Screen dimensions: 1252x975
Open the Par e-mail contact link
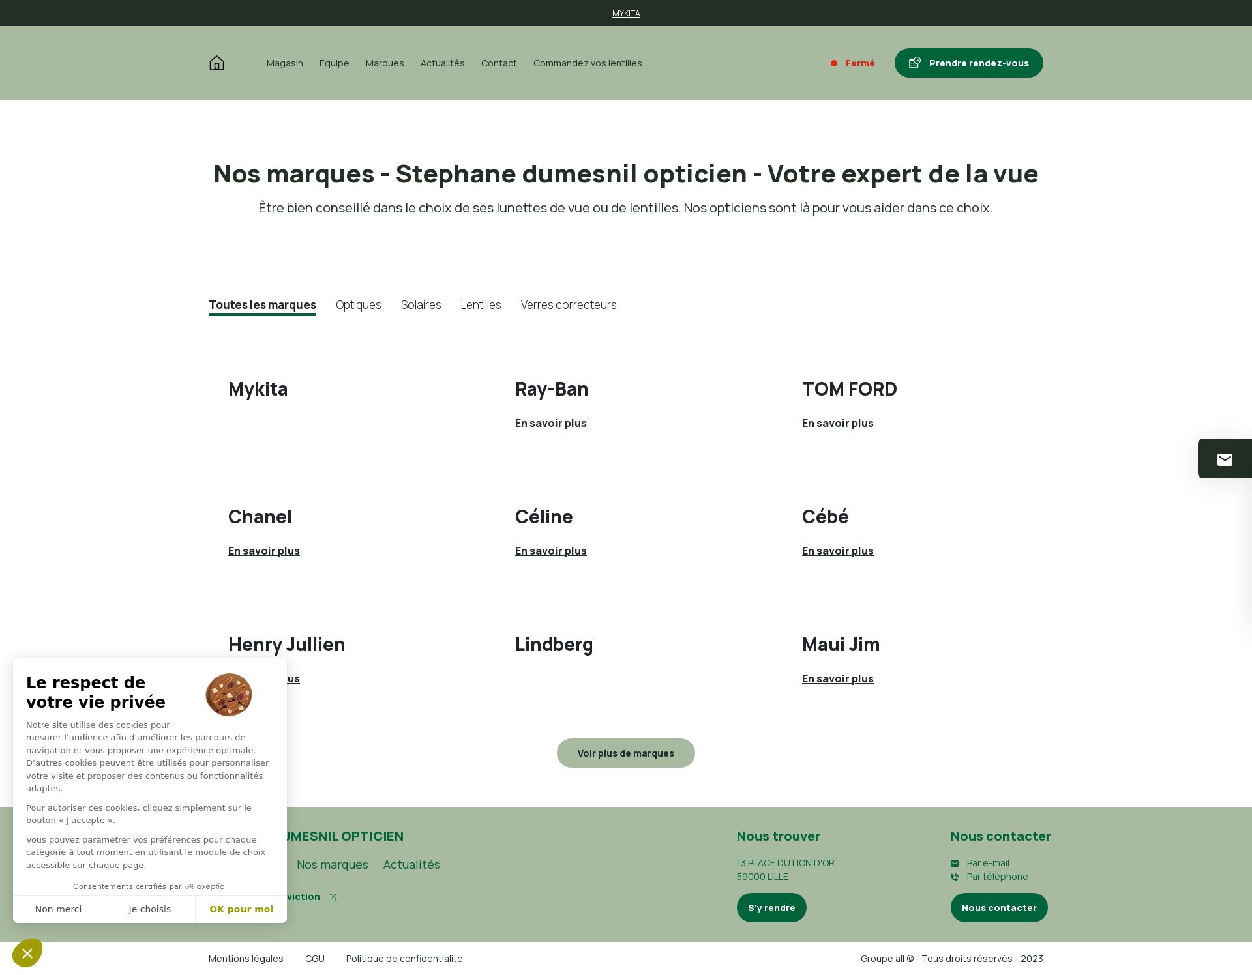point(988,864)
